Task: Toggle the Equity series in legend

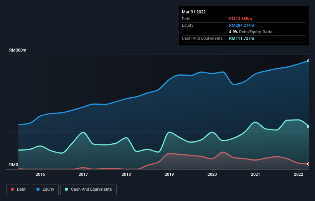Action: 45,190
